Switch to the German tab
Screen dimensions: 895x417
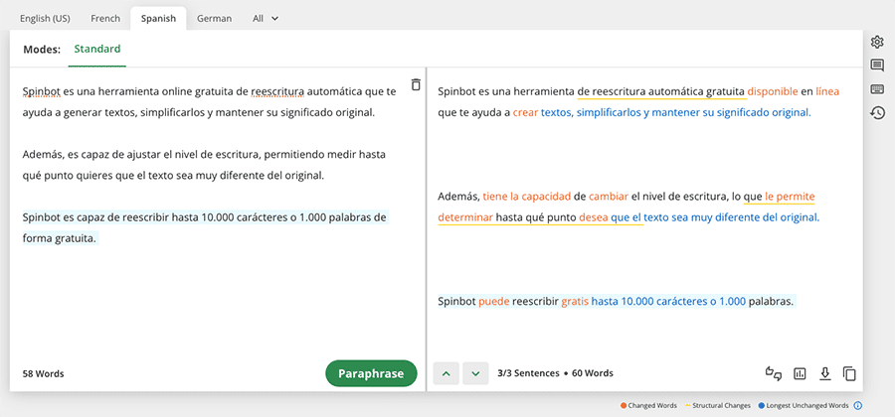214,18
